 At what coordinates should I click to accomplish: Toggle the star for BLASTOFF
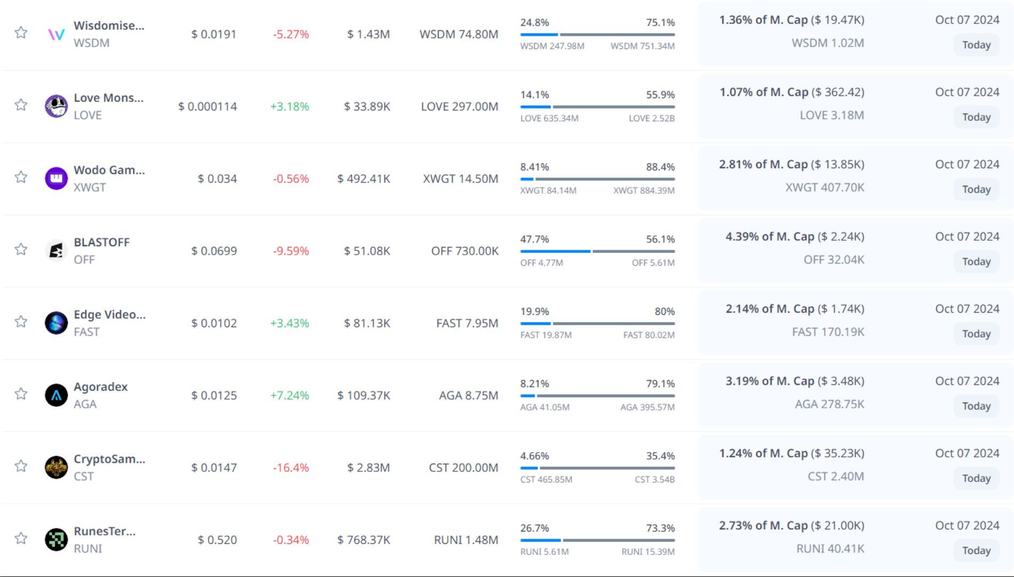click(21, 249)
